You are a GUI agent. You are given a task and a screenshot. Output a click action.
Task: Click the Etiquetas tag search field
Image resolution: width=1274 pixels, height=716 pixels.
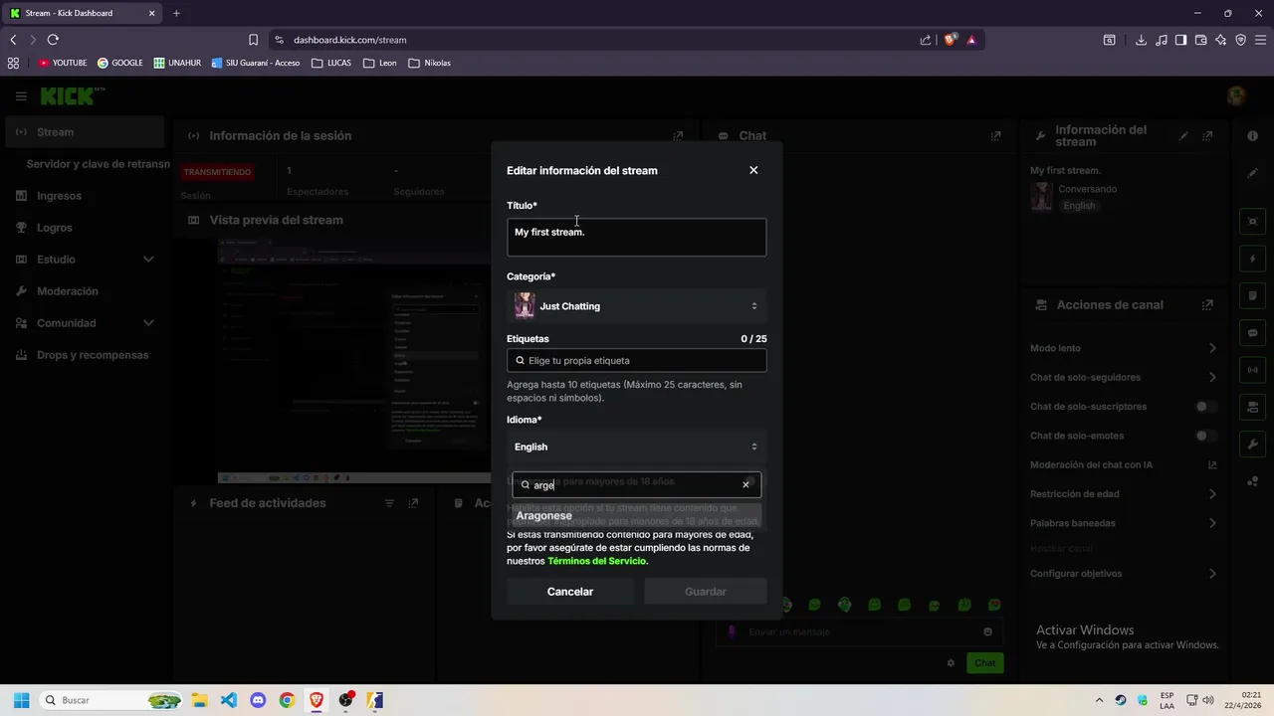point(636,361)
